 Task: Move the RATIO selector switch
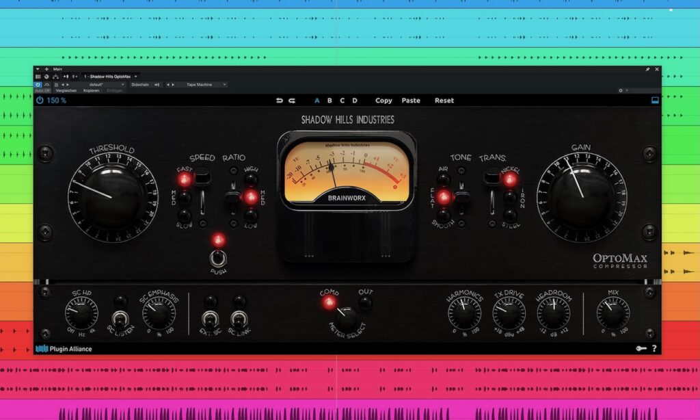(232, 196)
